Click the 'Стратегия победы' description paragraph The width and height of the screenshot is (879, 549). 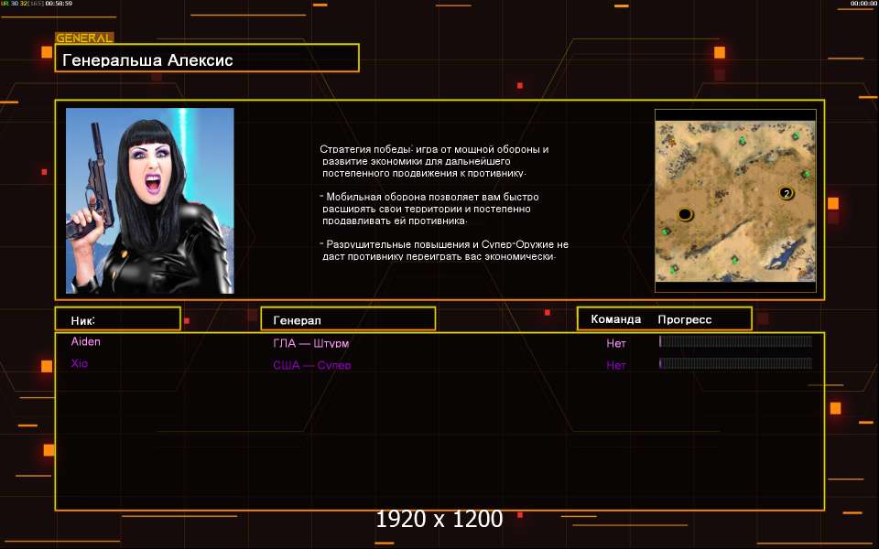pyautogui.click(x=434, y=161)
